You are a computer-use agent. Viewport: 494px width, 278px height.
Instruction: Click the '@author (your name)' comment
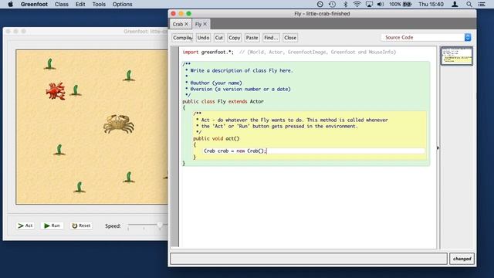[x=216, y=83]
